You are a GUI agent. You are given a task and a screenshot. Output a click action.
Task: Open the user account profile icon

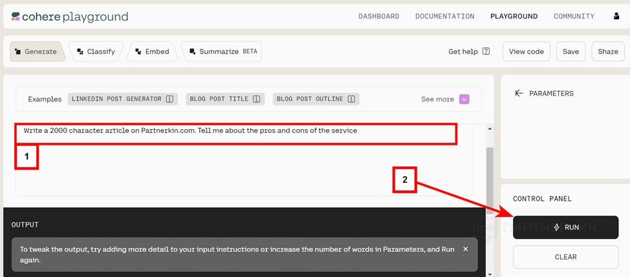pyautogui.click(x=616, y=16)
